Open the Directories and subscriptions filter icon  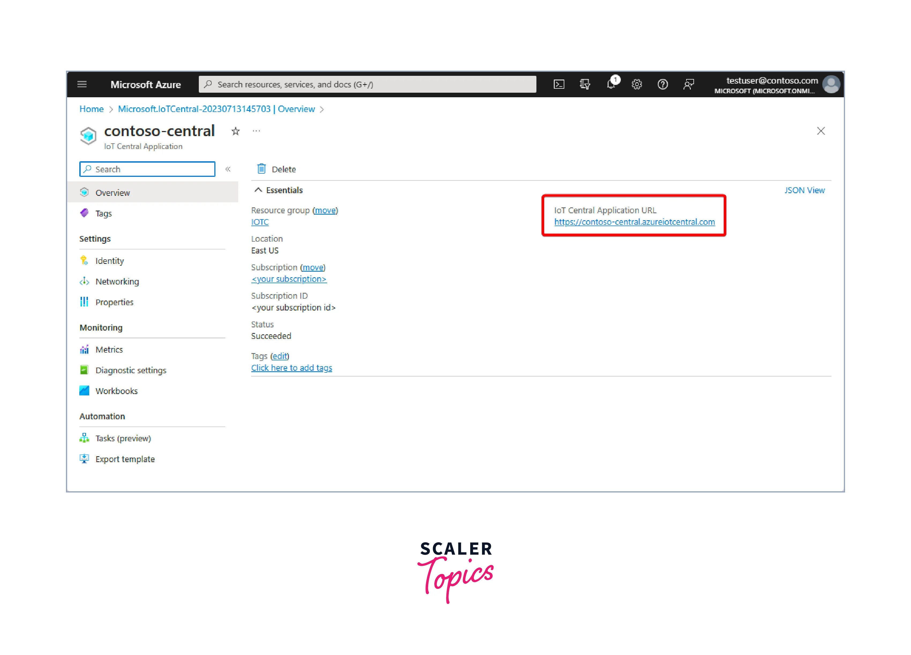(585, 84)
